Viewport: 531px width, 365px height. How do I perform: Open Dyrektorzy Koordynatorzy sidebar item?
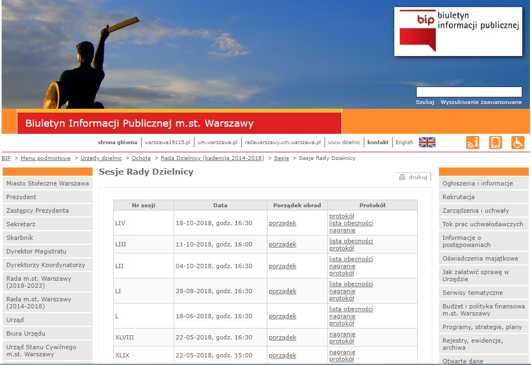[x=47, y=265]
